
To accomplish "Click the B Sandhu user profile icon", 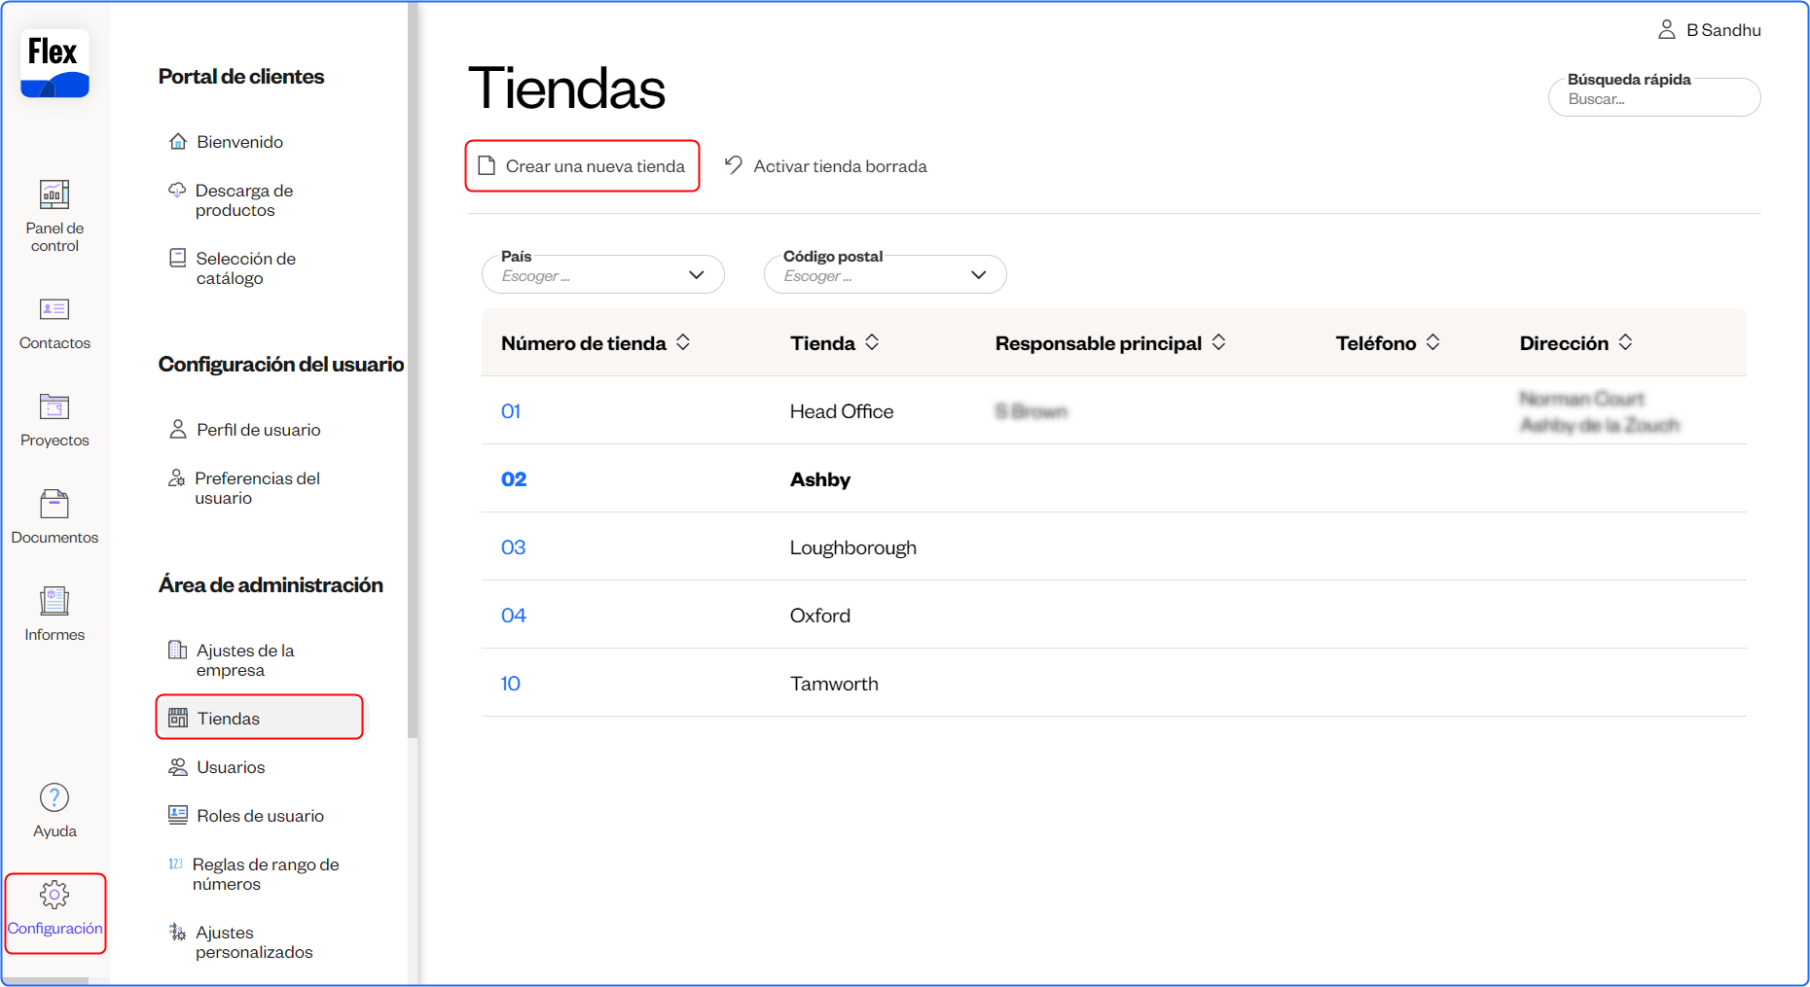I will 1666,30.
